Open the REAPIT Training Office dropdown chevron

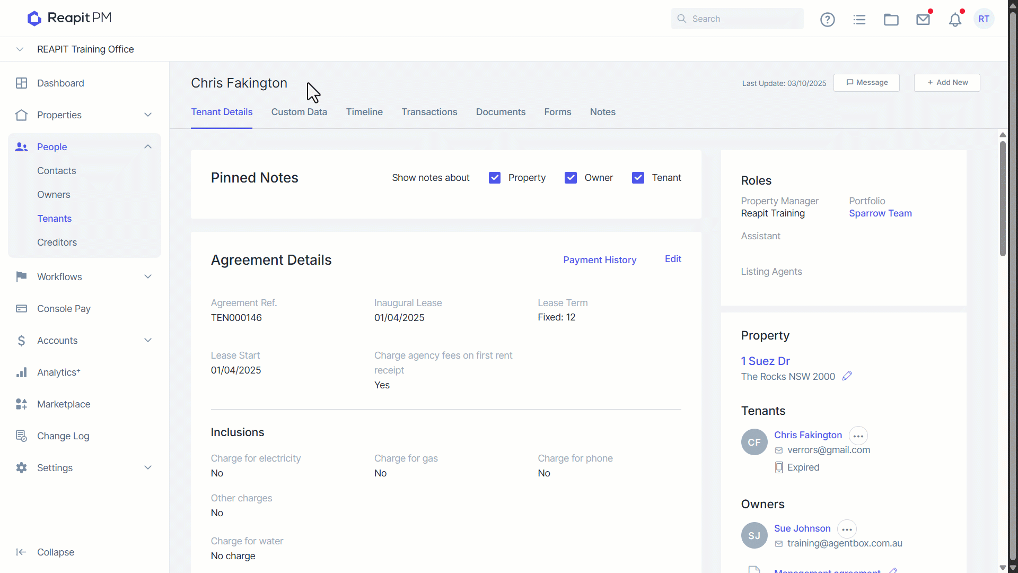pos(20,49)
